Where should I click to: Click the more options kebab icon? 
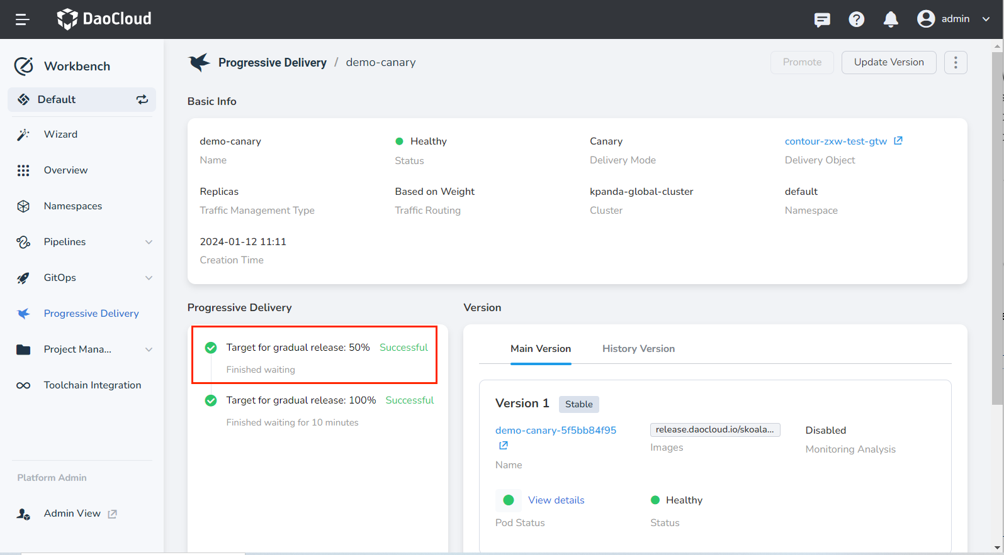955,62
